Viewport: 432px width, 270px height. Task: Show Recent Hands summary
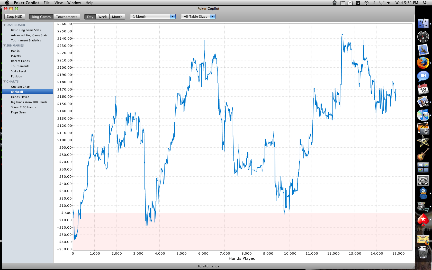(20, 61)
